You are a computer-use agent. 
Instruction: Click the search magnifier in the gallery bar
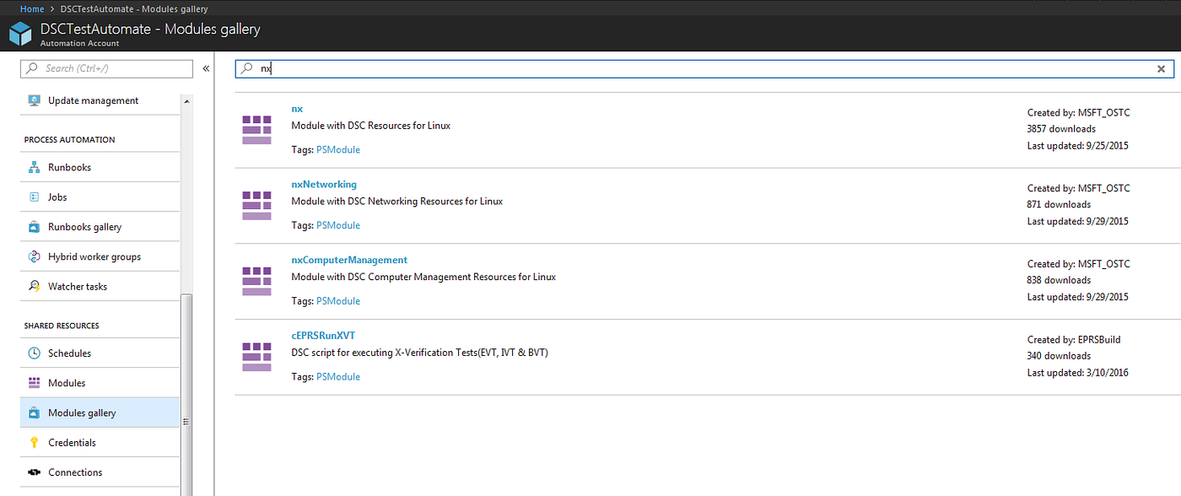[x=245, y=68]
